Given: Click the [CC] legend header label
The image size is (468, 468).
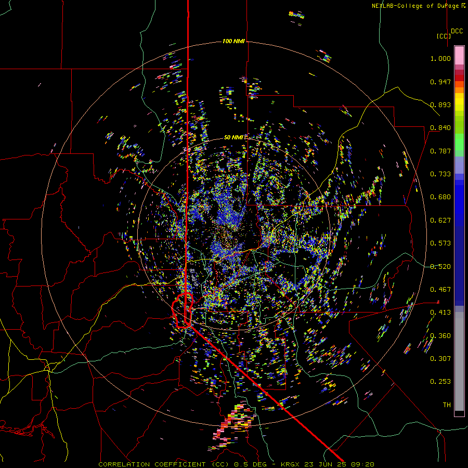Looking at the screenshot, I should pos(444,36).
